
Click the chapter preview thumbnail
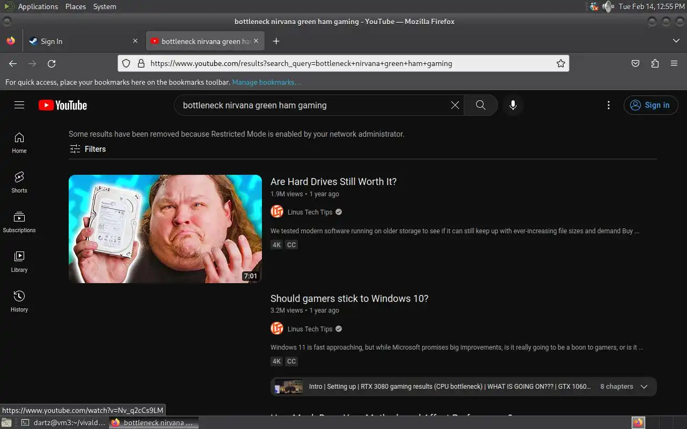pyautogui.click(x=289, y=387)
